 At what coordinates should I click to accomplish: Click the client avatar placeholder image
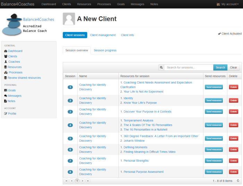(69, 19)
